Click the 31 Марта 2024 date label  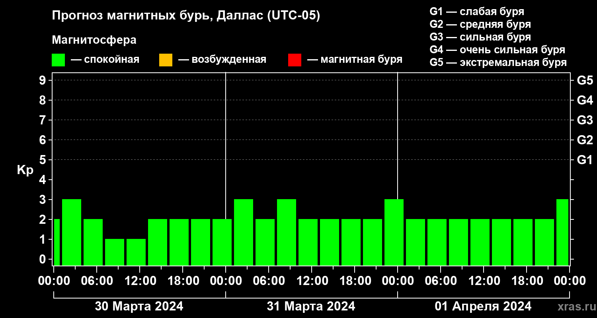coord(311,306)
